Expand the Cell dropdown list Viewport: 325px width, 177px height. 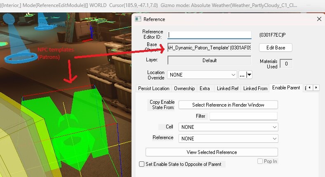(228, 127)
